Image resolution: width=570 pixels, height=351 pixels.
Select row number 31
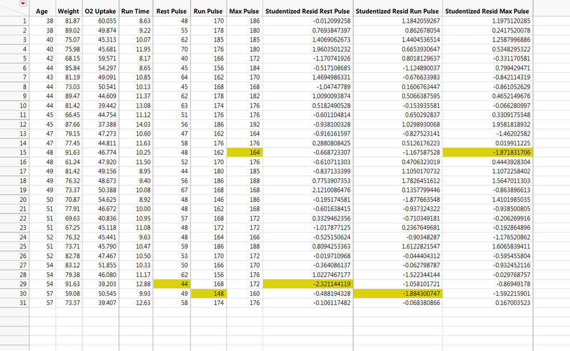pyautogui.click(x=14, y=303)
